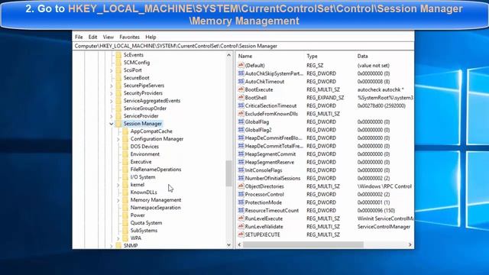489x275 pixels.
Task: Click the SETUPEXECUTE value icon
Action: tap(241, 235)
